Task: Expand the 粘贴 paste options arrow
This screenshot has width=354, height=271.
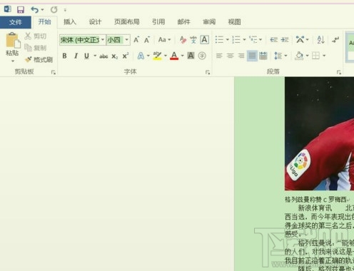Action: coord(13,61)
